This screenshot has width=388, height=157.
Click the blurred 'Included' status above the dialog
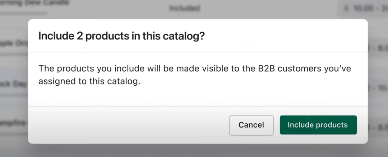tap(184, 8)
